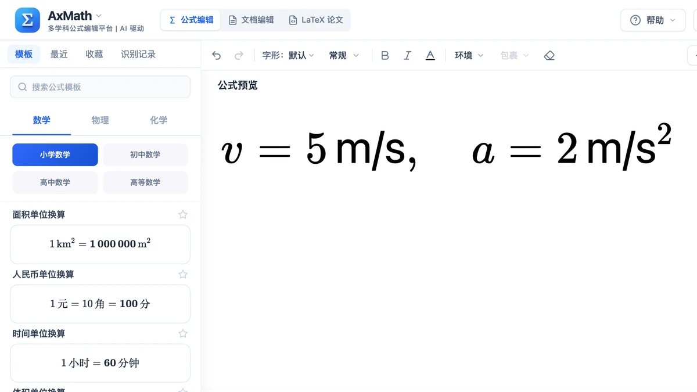Choose the 数学 subject tab

coord(42,120)
